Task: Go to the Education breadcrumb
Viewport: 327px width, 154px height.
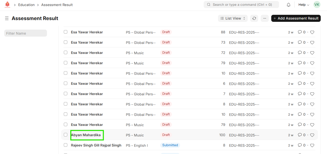Action: tap(26, 5)
